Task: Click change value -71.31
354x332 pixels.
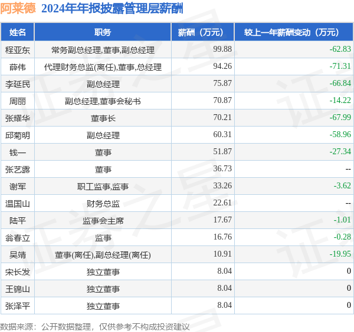Action: tap(340, 66)
